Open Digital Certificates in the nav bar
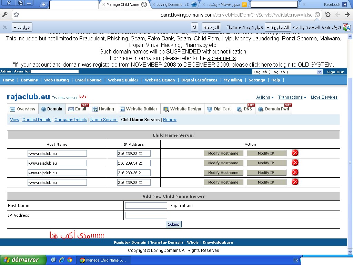Screen dimensions: 353x265 point(199,80)
